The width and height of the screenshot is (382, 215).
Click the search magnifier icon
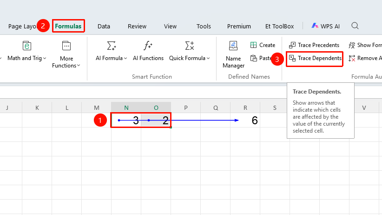coord(355,26)
